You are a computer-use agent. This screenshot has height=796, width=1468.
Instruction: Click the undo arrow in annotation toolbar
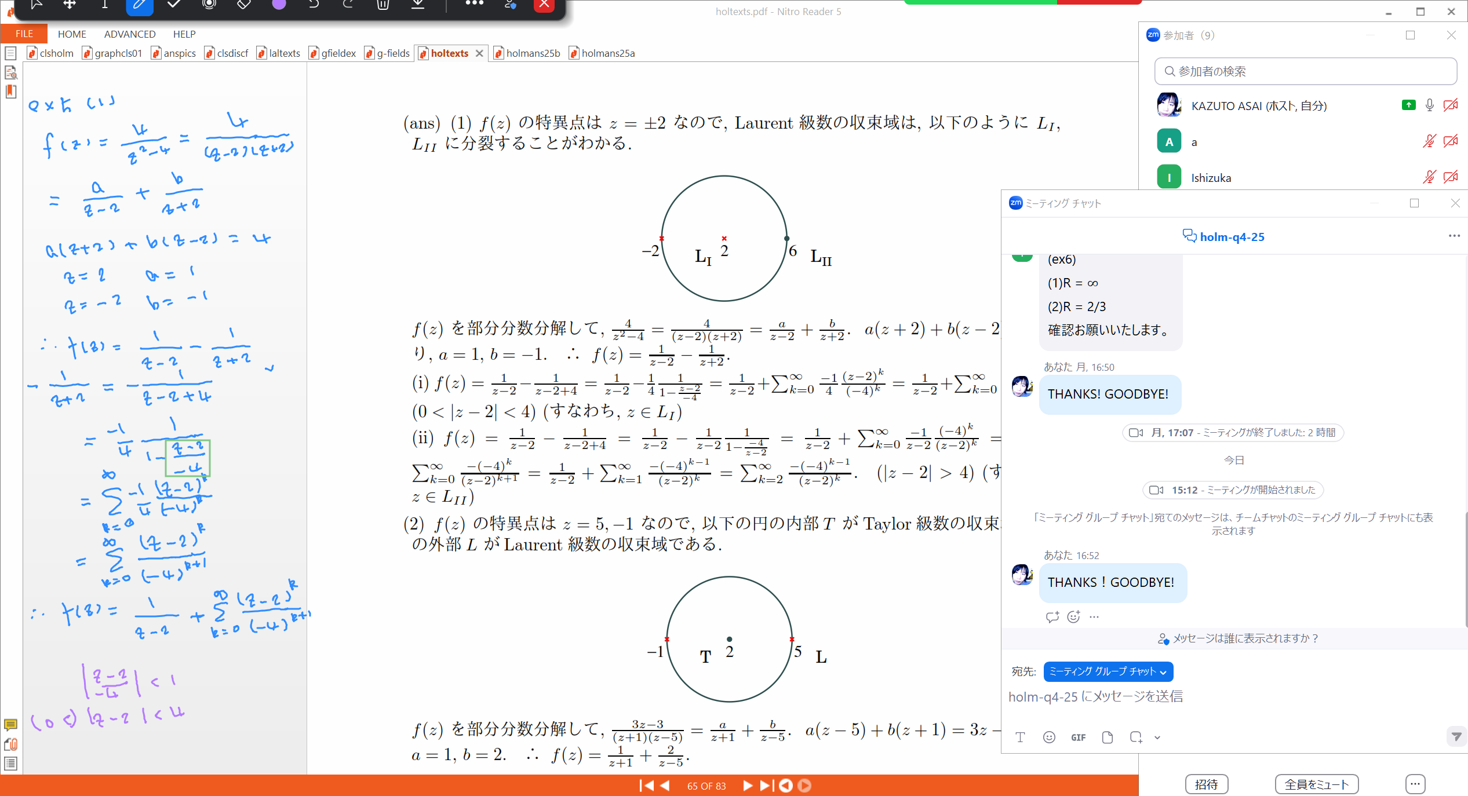click(314, 5)
